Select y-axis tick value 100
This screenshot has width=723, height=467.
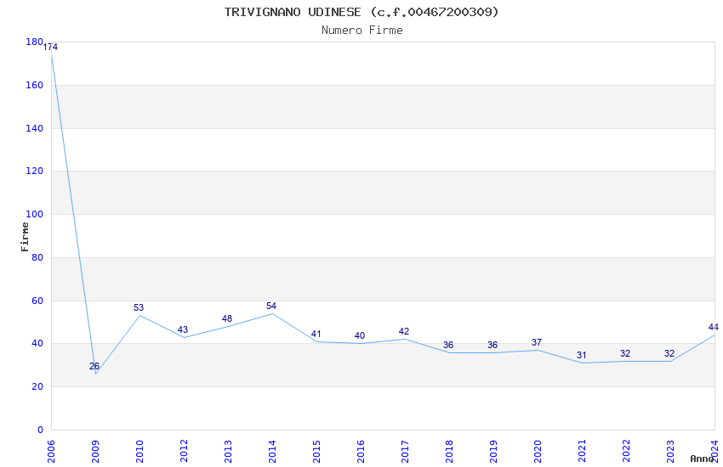(x=35, y=214)
